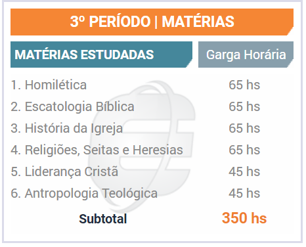Viewport: 306px width, 247px height.
Task: Click the Subtotal label
Action: 103,219
